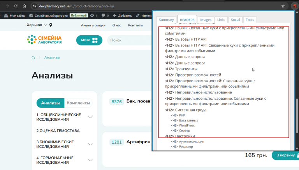The height and width of the screenshot is (170, 299).
Task: Open Мои сайты in admin bar
Action: [x=14, y=16]
